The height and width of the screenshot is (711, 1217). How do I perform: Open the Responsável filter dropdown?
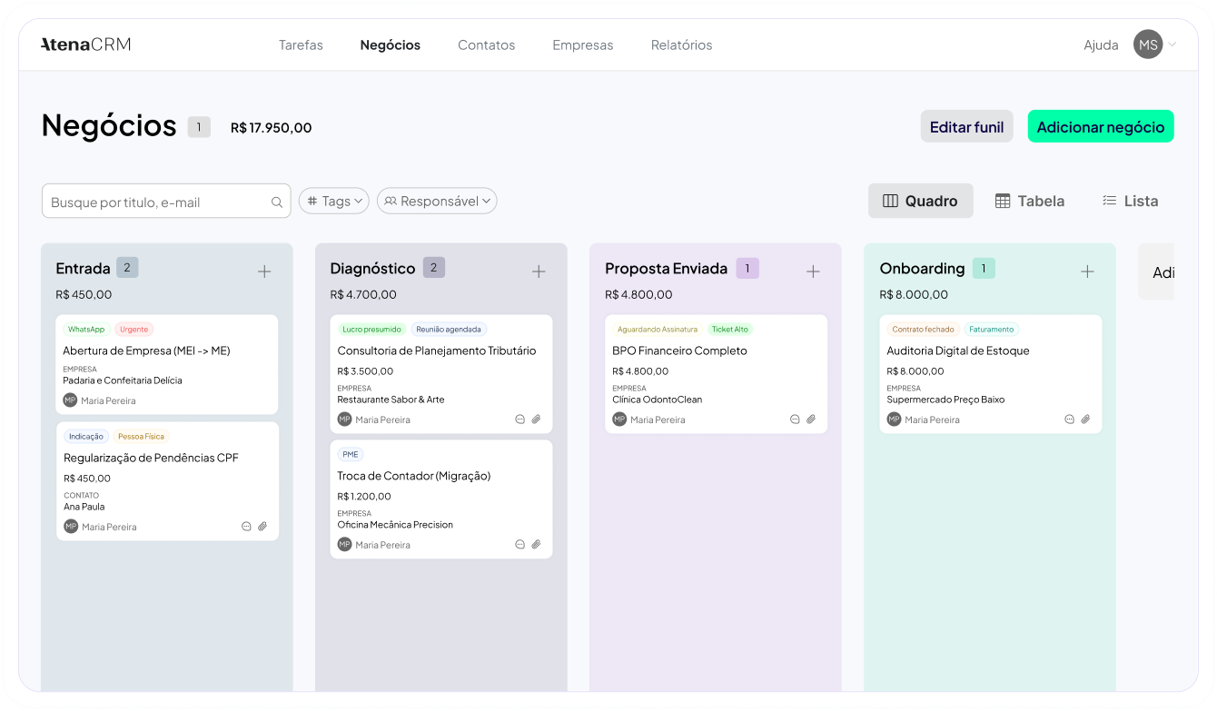pyautogui.click(x=437, y=201)
